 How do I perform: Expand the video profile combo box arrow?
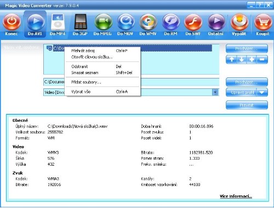(x=215, y=92)
